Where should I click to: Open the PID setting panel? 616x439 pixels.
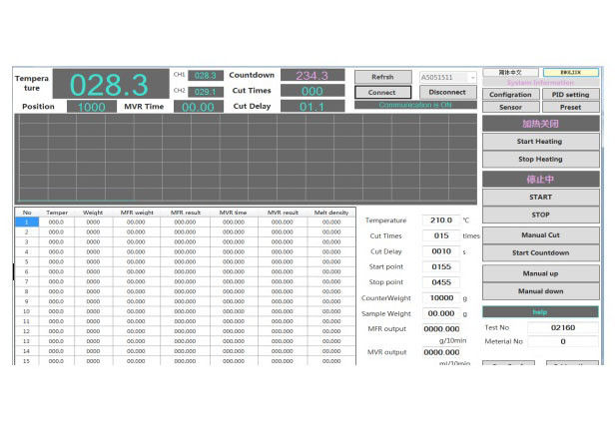coord(571,95)
